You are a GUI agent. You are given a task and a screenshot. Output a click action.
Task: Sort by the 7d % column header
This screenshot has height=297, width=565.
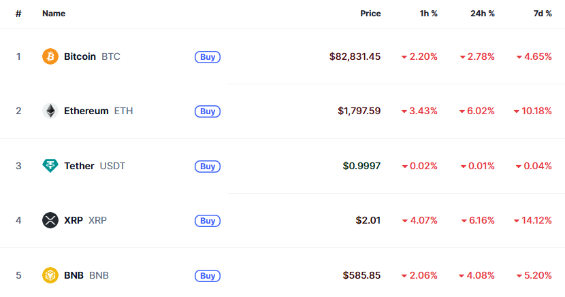point(543,14)
